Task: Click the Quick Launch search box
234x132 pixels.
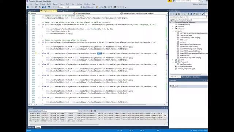Action: pos(188,1)
